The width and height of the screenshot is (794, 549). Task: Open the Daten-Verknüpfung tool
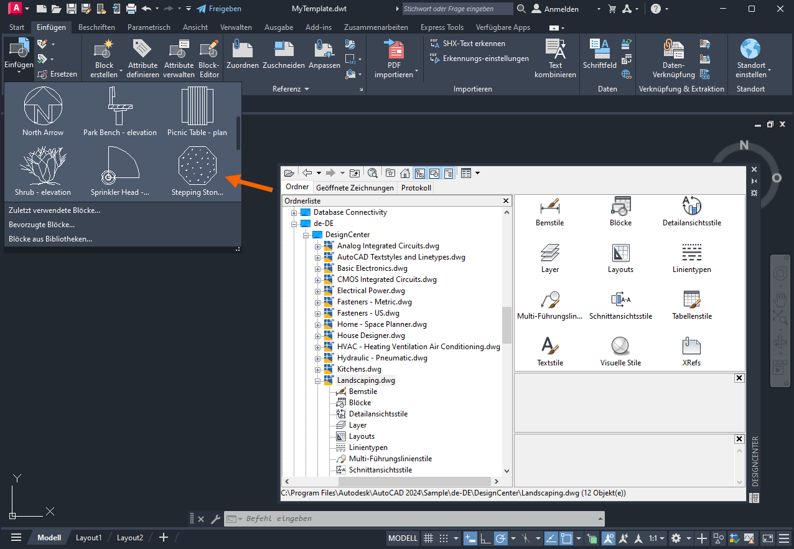(x=673, y=59)
